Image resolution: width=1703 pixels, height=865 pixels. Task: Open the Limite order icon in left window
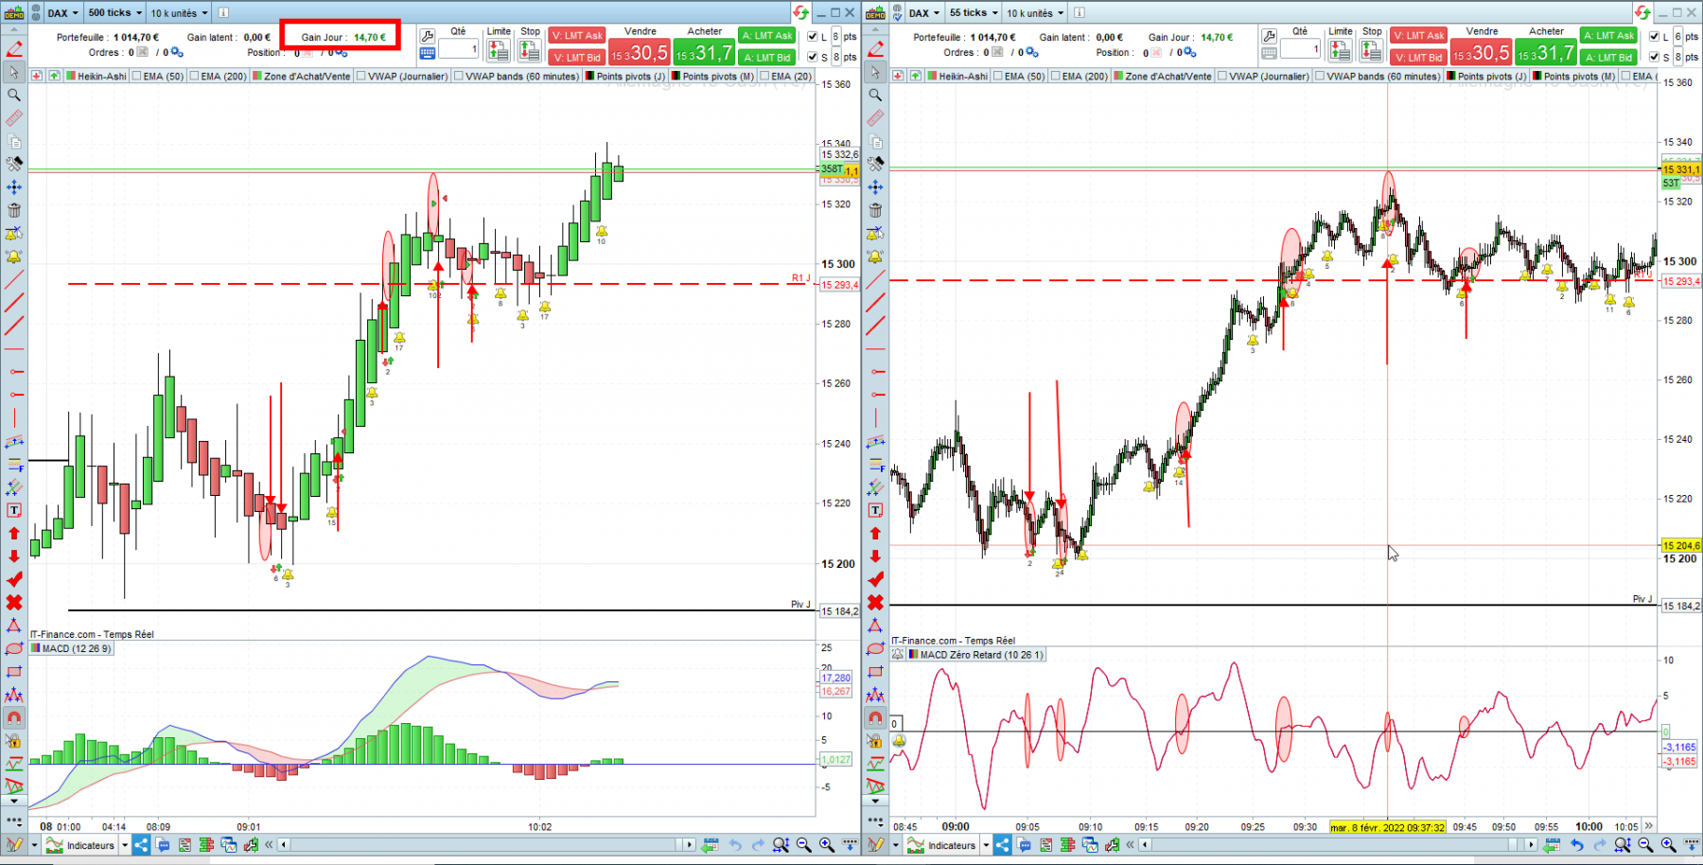(x=499, y=51)
